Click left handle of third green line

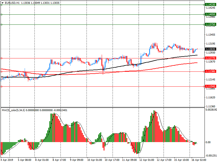pos(1,24)
